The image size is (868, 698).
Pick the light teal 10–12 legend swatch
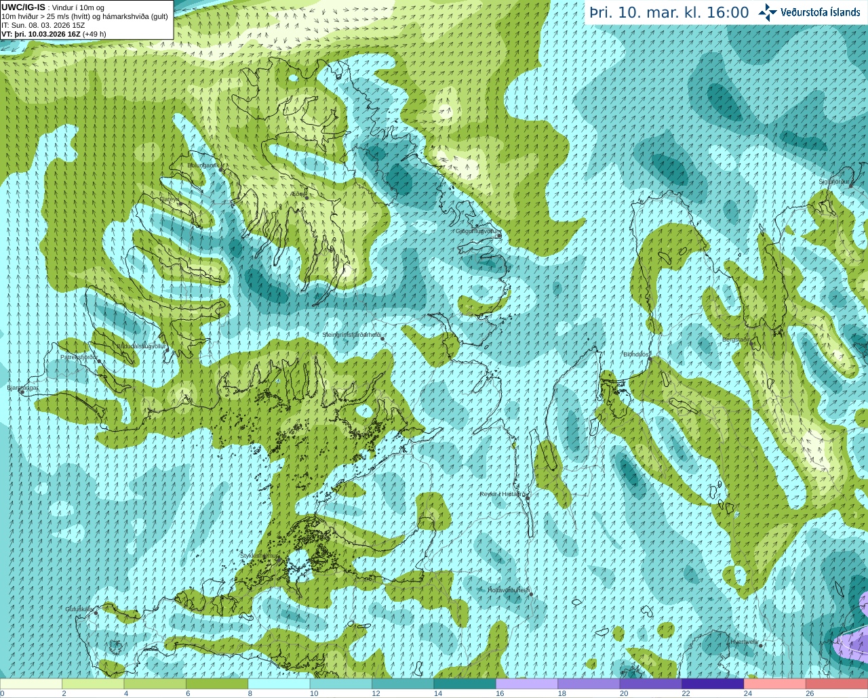[341, 684]
